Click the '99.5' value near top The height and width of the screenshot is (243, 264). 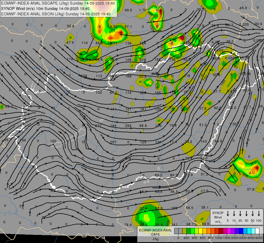tap(128, 10)
